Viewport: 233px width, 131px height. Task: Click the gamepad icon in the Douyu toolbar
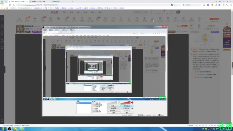pos(176,18)
